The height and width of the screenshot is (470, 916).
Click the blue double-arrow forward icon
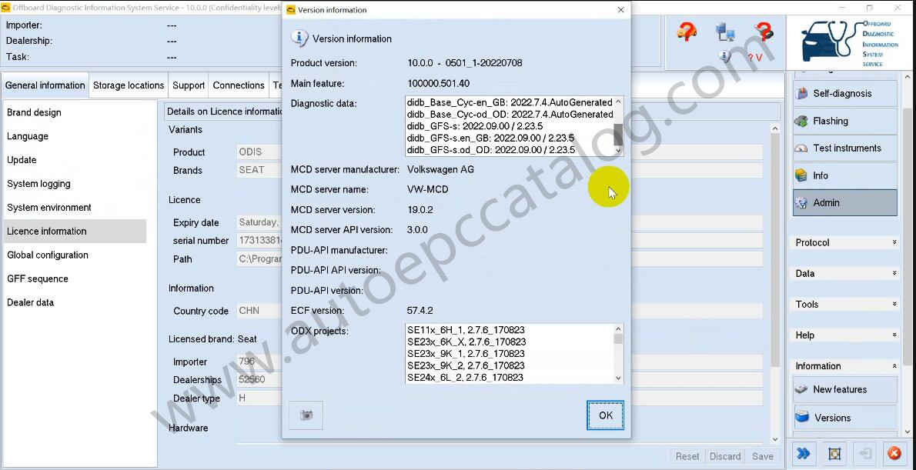coord(804,454)
